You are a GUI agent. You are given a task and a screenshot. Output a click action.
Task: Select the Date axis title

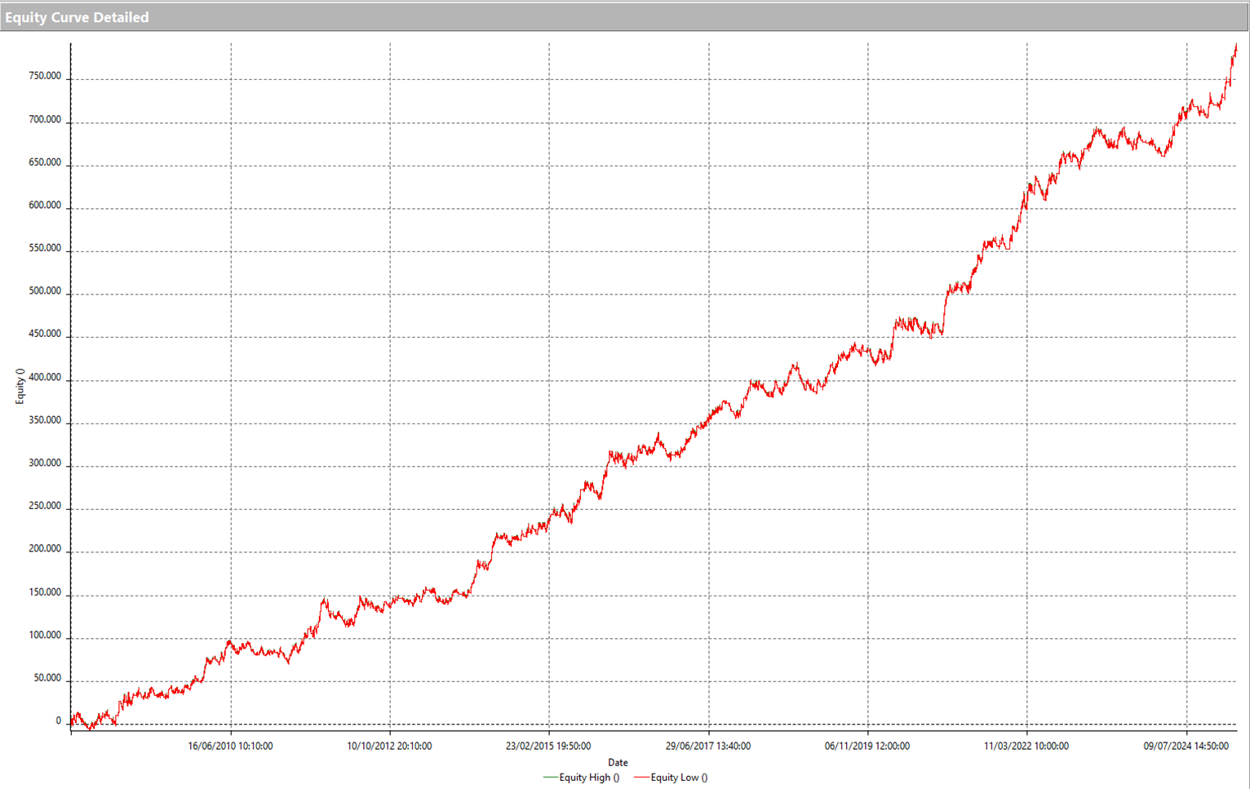[618, 763]
